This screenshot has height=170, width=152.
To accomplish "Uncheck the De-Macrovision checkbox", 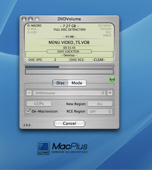I will (28, 111).
